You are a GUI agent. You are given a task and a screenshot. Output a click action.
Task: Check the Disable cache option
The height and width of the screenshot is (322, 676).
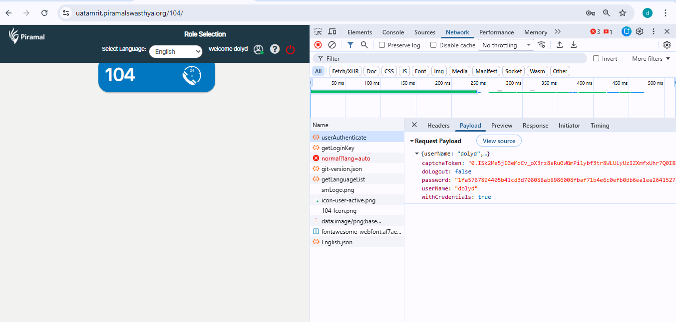[x=433, y=45]
